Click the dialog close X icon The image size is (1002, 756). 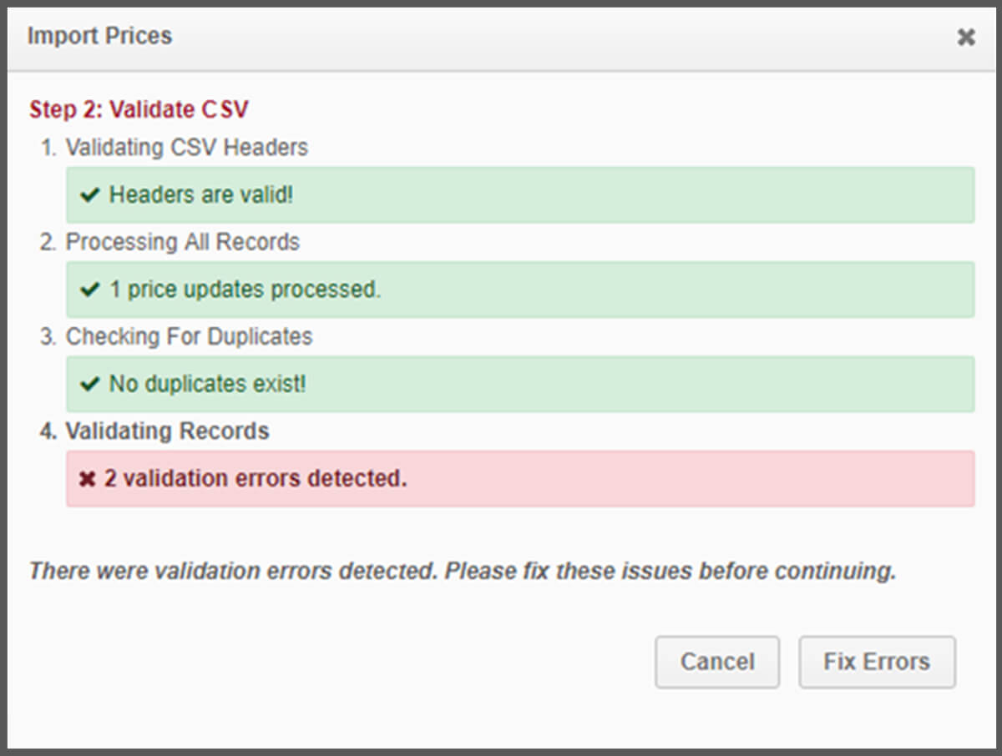[966, 37]
